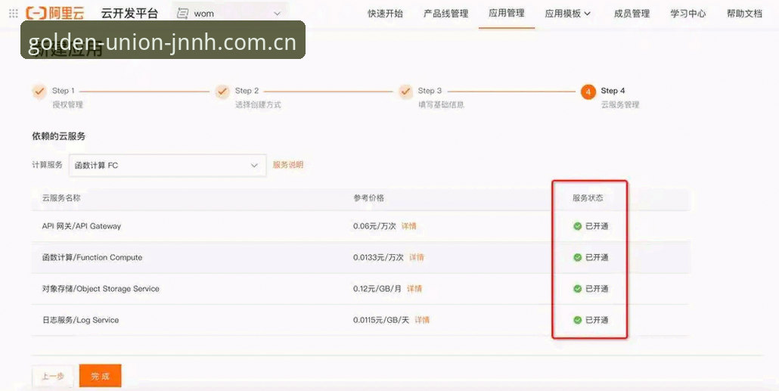Open 详情 for Function Compute price
This screenshot has width=779, height=391.
point(416,257)
